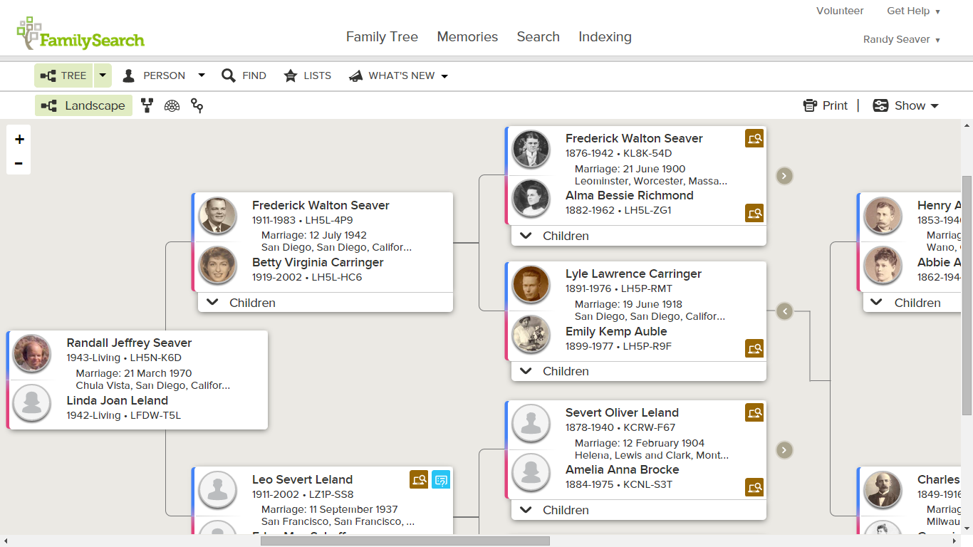Click the FIND magnifying glass icon
This screenshot has height=547, width=973.
pyautogui.click(x=228, y=75)
